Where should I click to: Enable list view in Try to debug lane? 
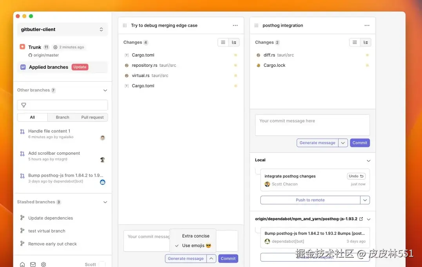[223, 42]
